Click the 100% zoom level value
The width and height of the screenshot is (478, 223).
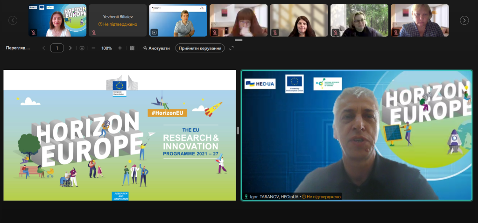point(107,48)
